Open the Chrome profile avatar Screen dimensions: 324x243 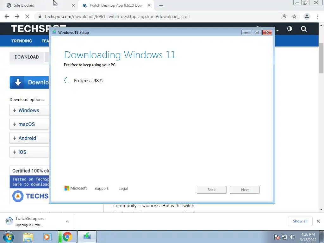307,16
